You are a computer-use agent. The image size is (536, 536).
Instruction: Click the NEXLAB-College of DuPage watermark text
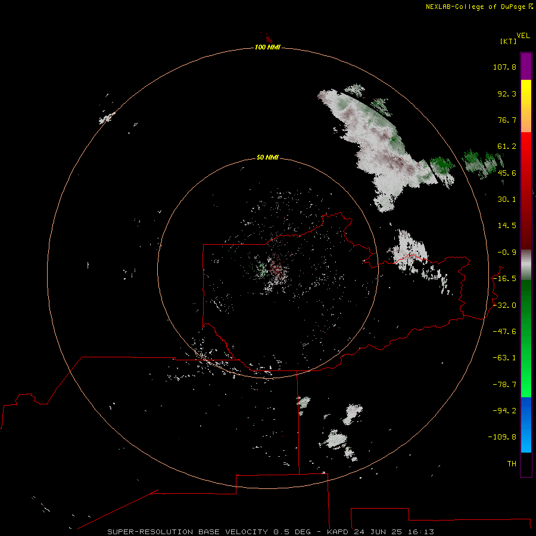pos(475,7)
